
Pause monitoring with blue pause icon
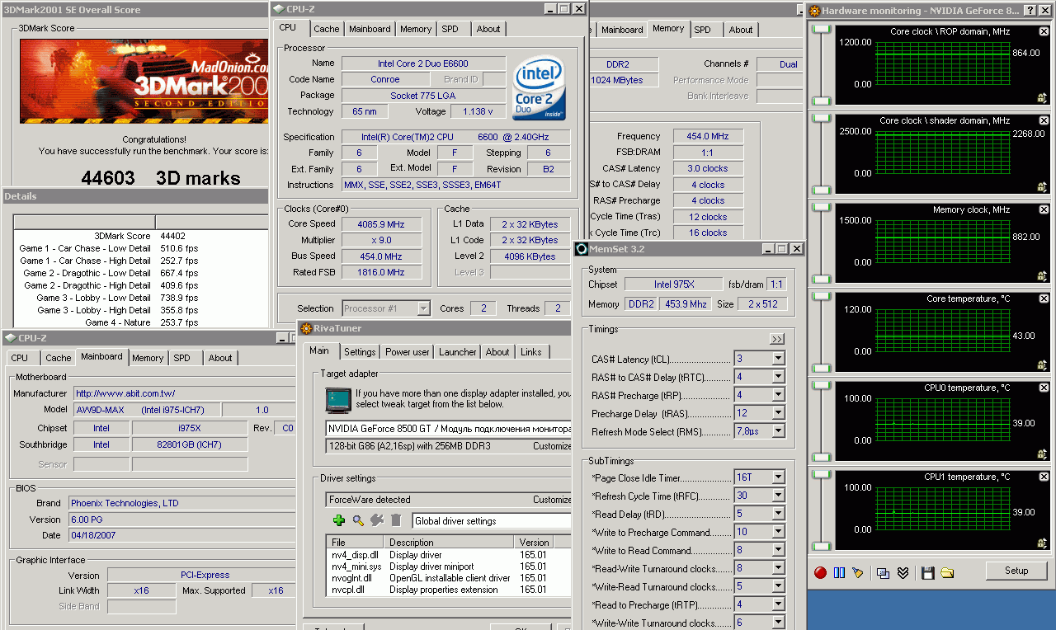coord(839,572)
